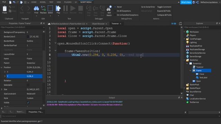Click the What's New button
This screenshot has width=221, height=124.
click(x=186, y=2)
